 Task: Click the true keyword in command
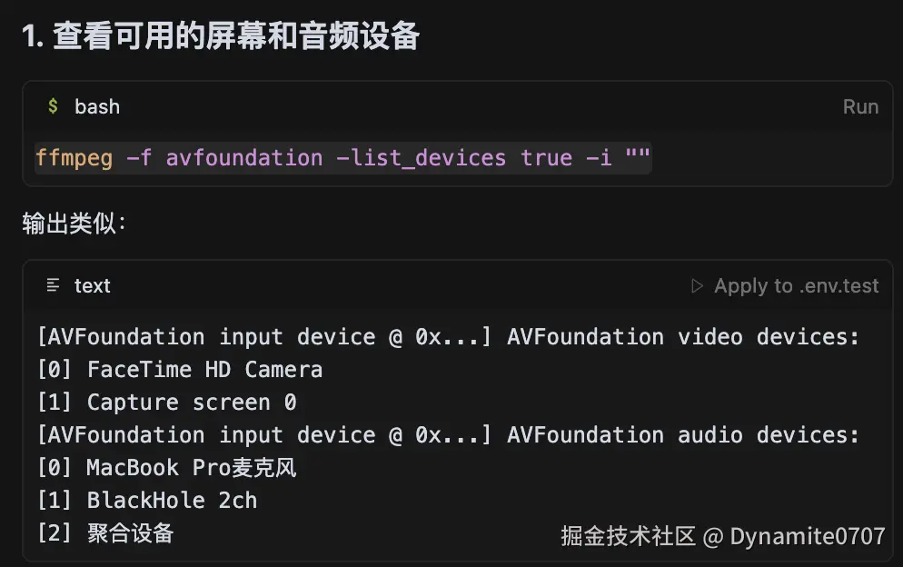click(x=546, y=158)
